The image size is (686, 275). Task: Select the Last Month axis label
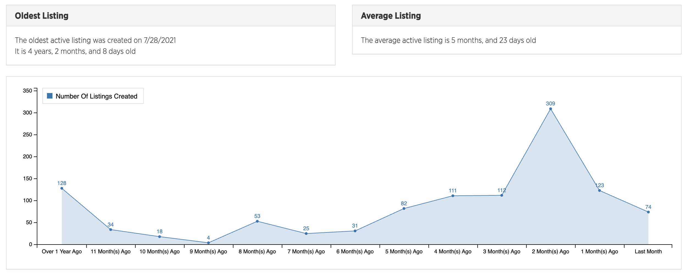tap(648, 251)
